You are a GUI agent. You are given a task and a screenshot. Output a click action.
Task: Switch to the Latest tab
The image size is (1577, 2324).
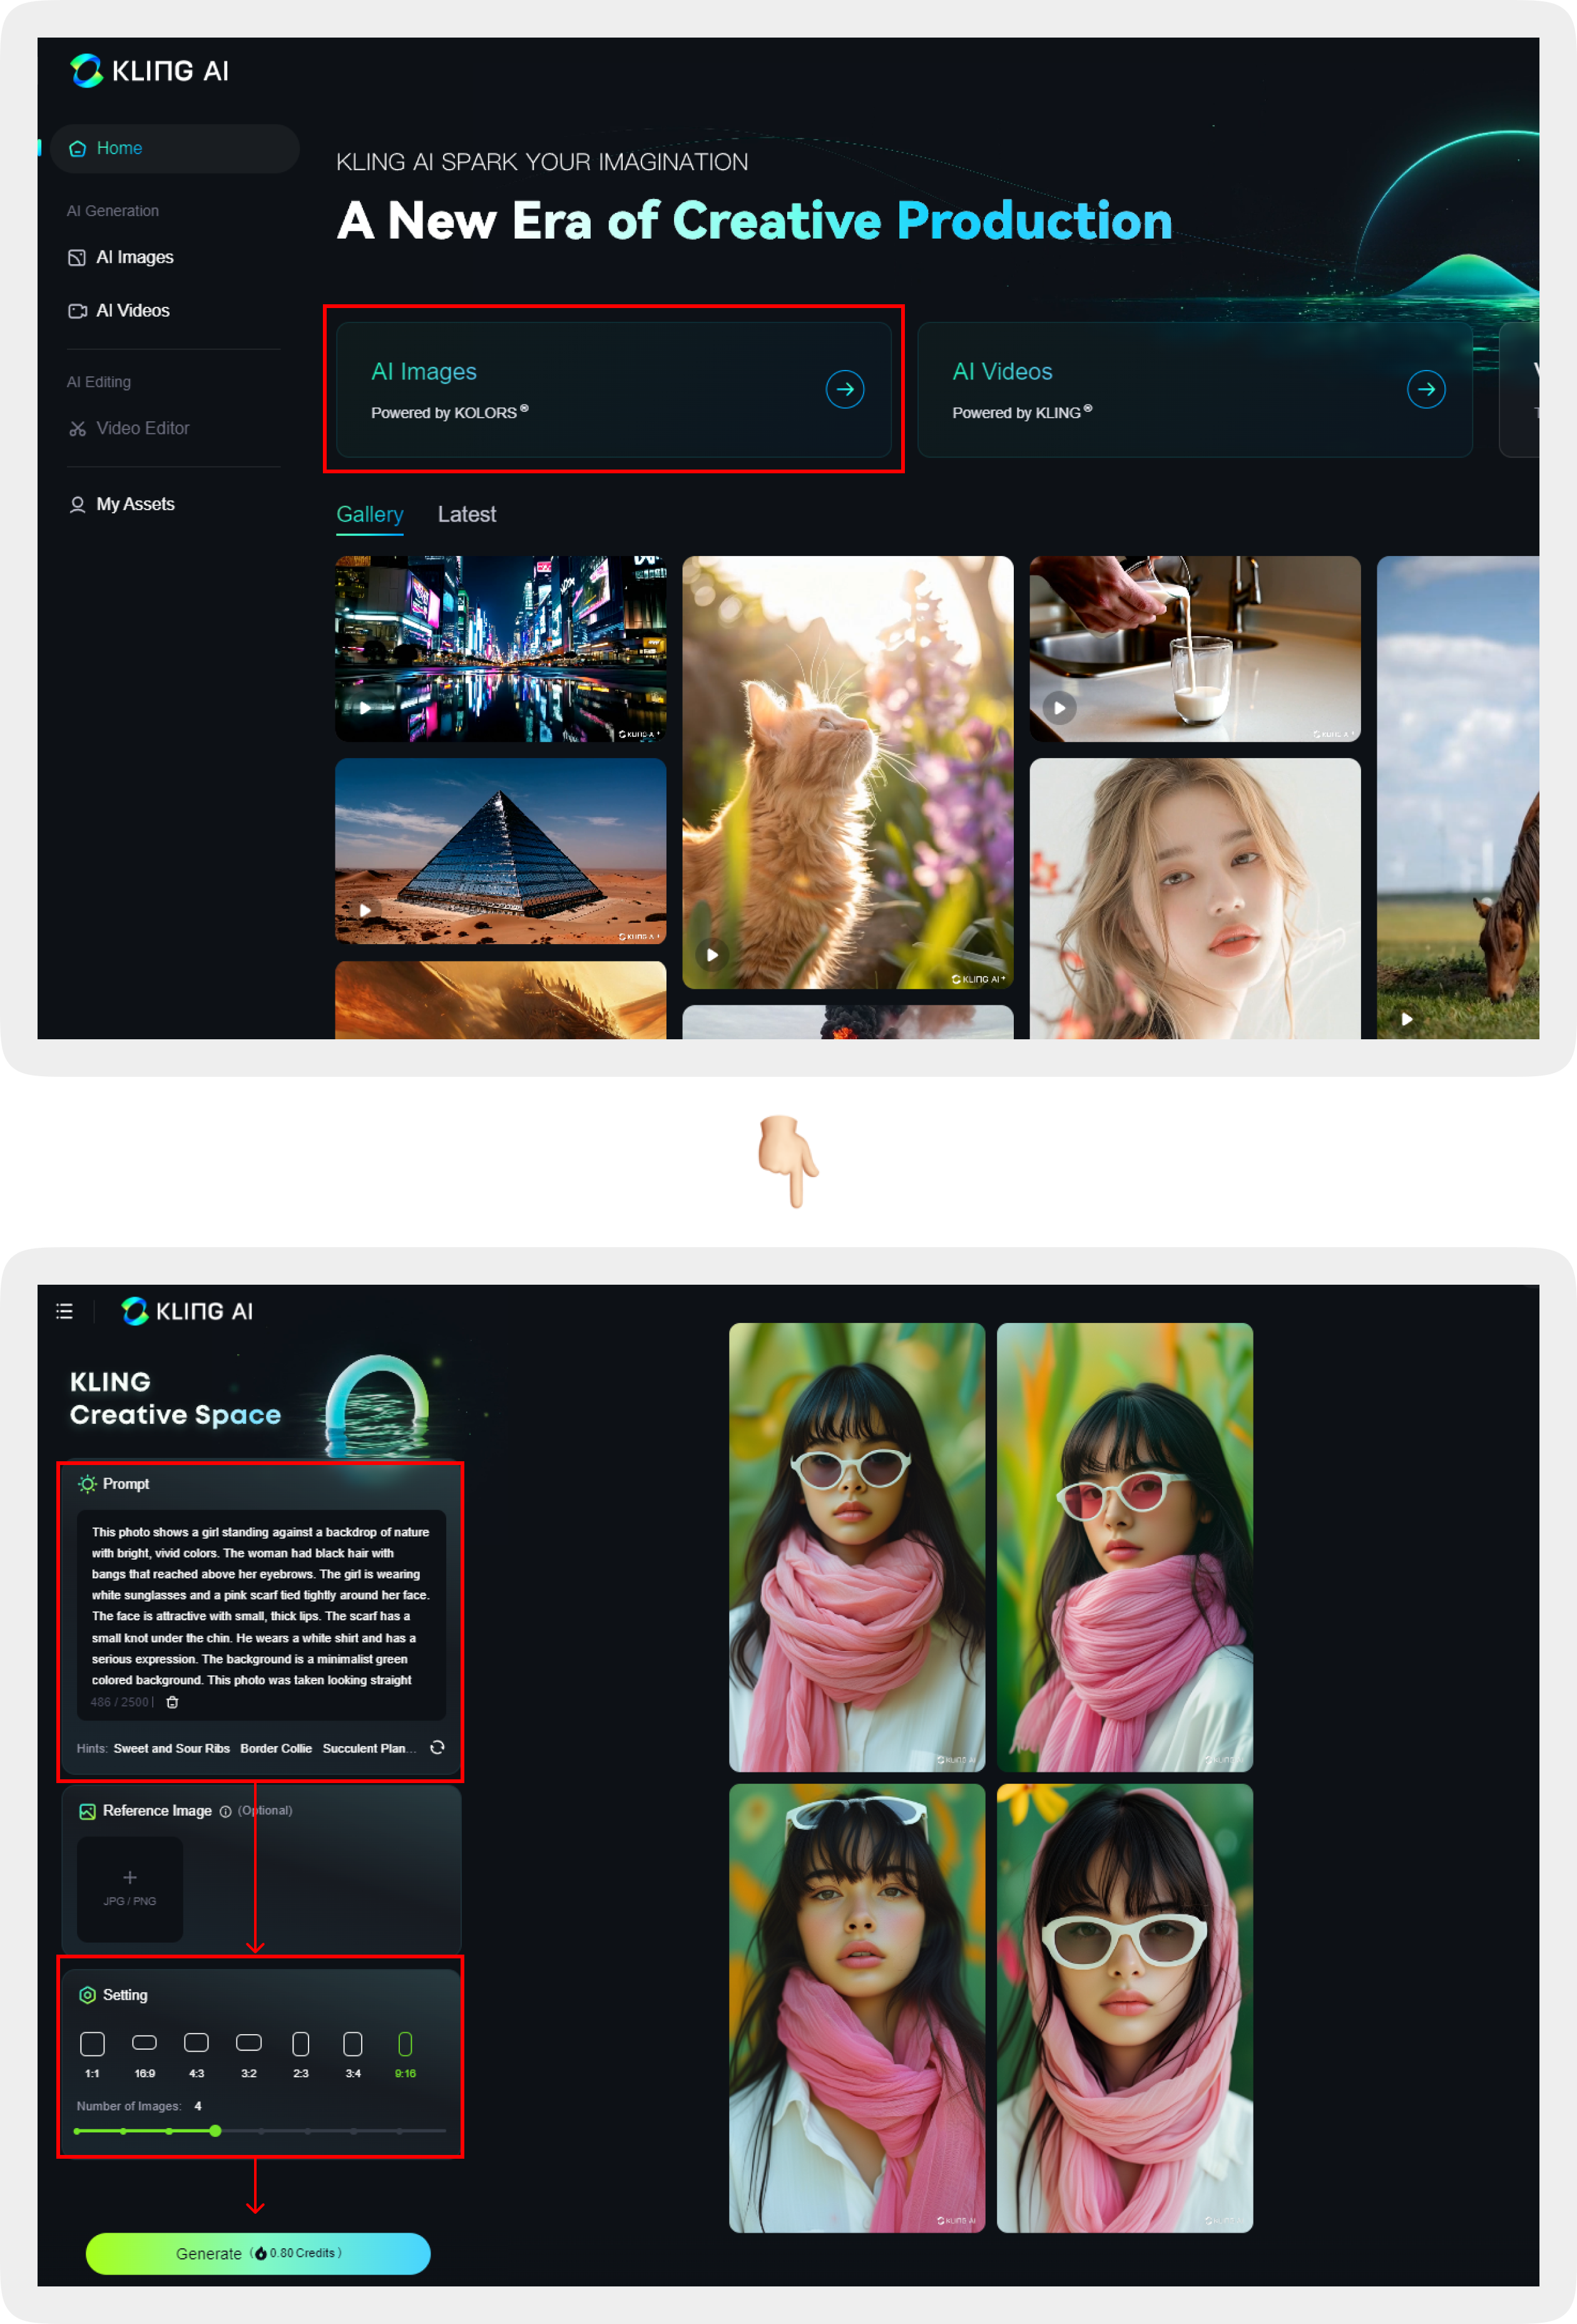pyautogui.click(x=467, y=514)
